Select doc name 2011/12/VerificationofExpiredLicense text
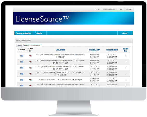147x117 pixels. [x=60, y=68]
